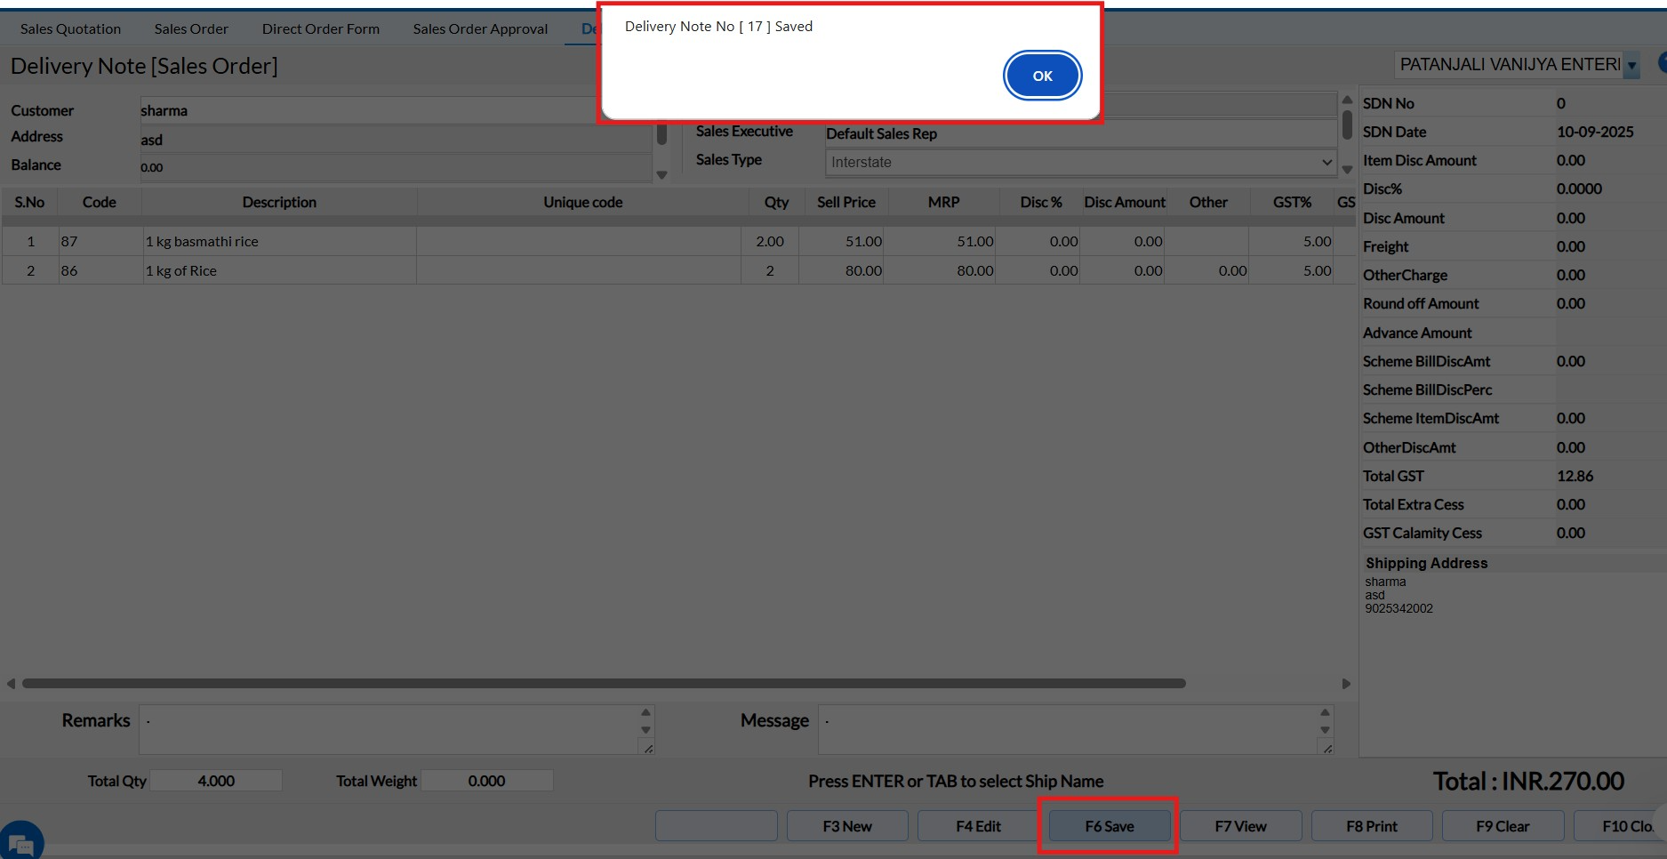
Task: Click the grid scroll right arrow
Action: 1346,684
